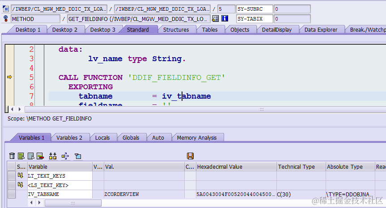Click the LT_TEXT_KEYS variable name cell
Screen dimensions: 386x208
tap(60, 176)
